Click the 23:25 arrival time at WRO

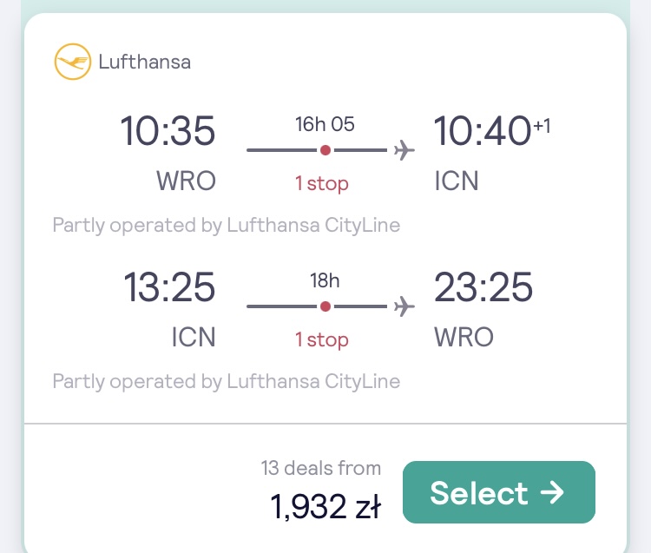(x=483, y=287)
